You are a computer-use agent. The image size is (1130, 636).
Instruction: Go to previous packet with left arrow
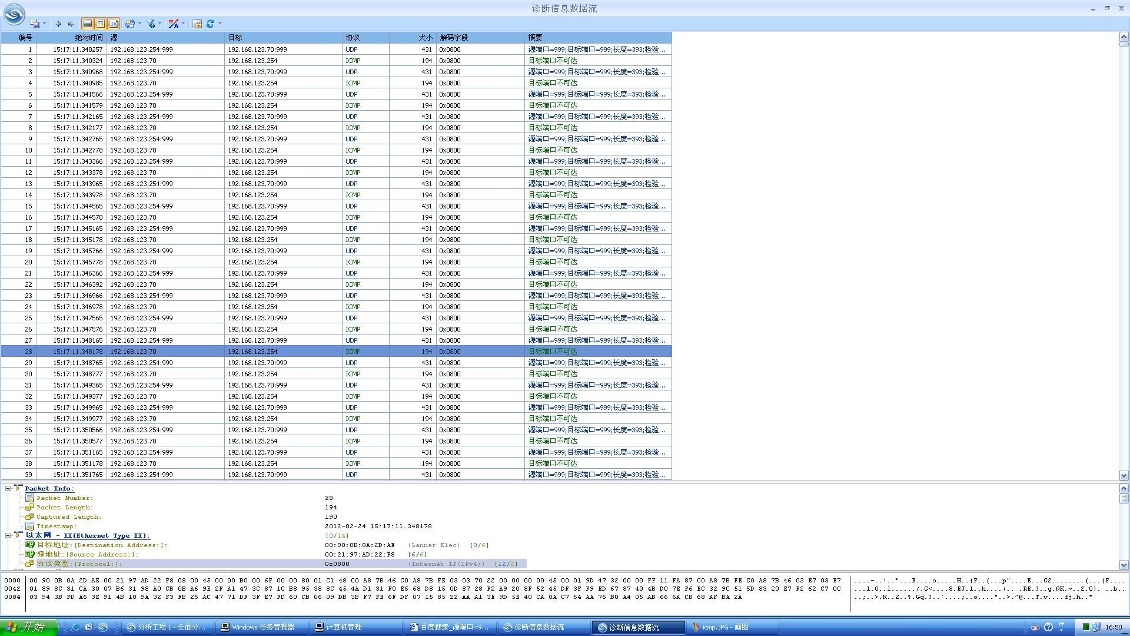58,24
